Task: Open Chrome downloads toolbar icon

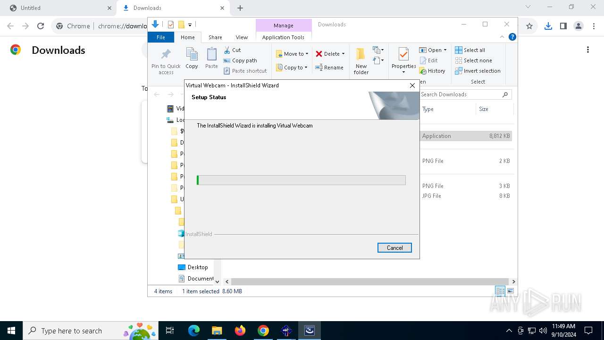Action: (548, 26)
